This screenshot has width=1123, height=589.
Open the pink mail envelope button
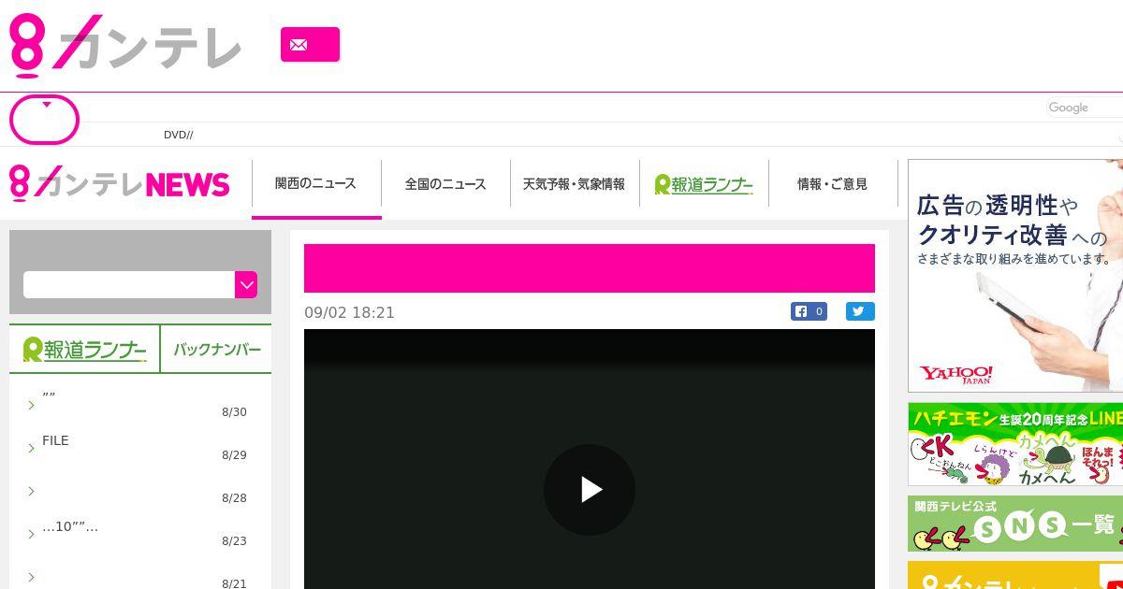point(310,44)
